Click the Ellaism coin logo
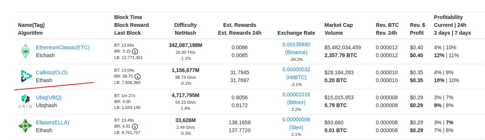 pos(25,126)
